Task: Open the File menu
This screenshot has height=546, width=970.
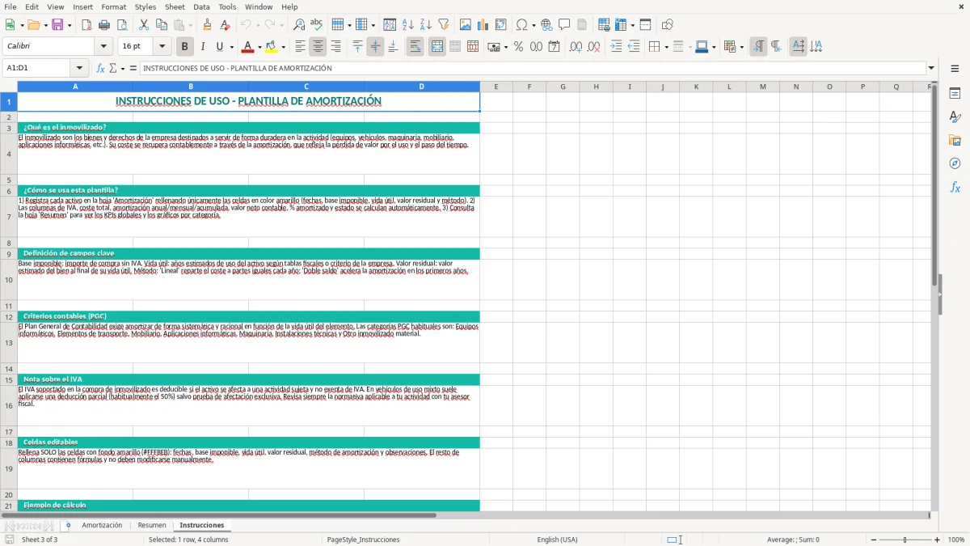Action: 11,6
